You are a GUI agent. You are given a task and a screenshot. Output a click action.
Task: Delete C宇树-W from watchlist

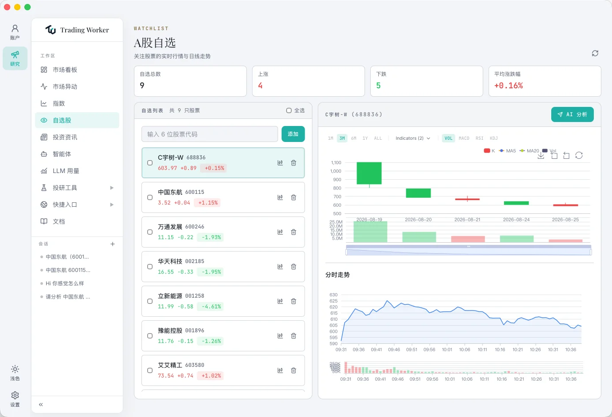coord(294,163)
